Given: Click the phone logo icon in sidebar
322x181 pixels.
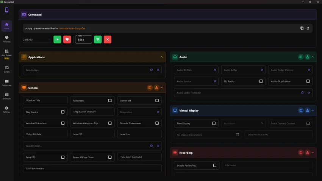Looking at the screenshot, I should point(6,10).
